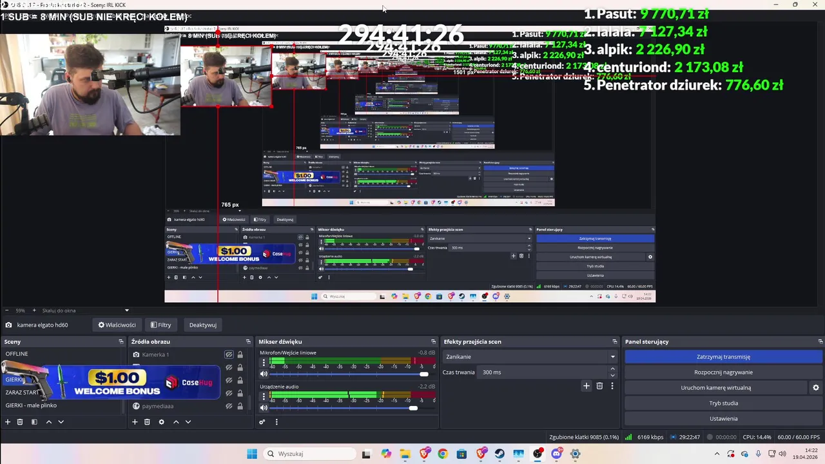Zoom in preview with plus icon
Screen dimensions: 825x464
click(35, 311)
